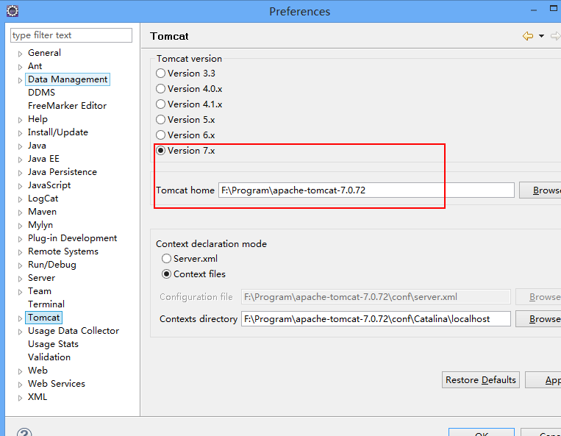Expand the Web Services node
561x436 pixels.
pyautogui.click(x=21, y=385)
